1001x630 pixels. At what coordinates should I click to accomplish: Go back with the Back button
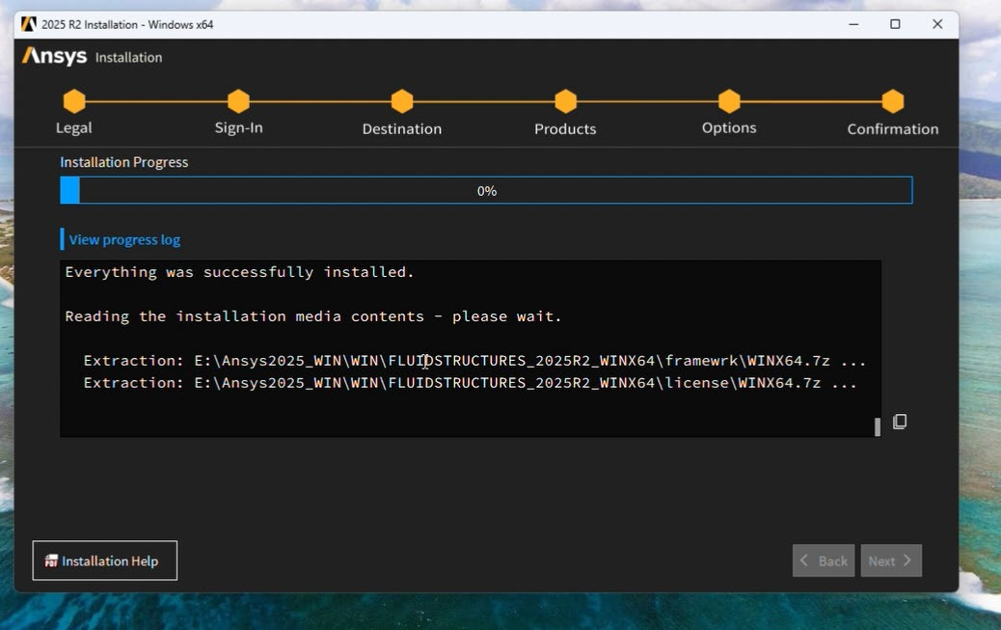click(824, 561)
